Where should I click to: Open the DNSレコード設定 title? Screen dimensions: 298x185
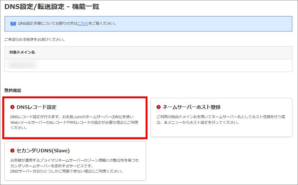(x=36, y=107)
